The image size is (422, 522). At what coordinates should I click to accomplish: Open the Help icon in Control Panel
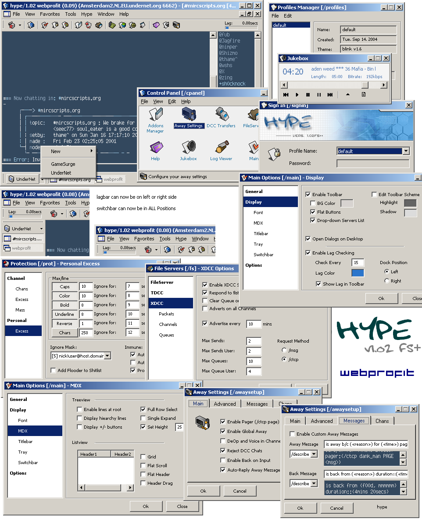(x=155, y=151)
